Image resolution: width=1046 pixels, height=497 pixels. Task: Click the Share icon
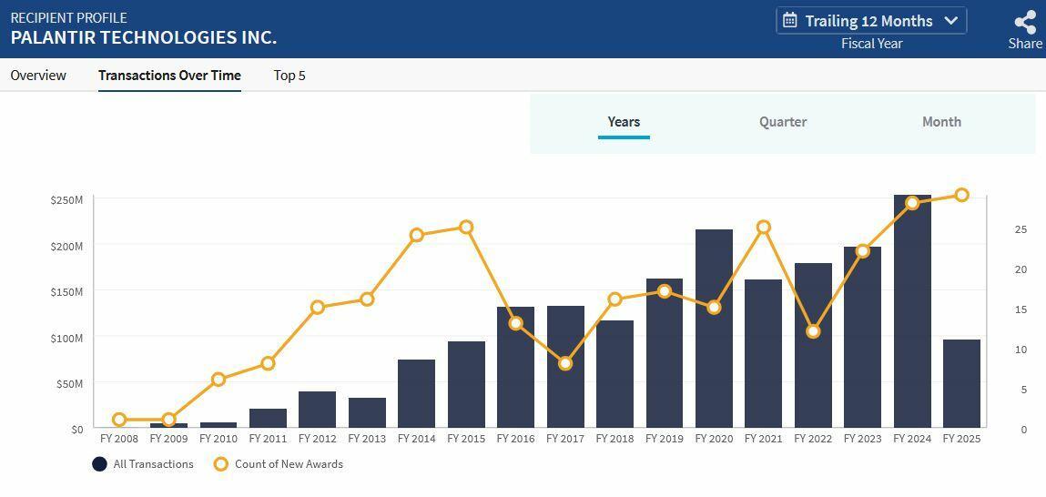tap(1025, 23)
